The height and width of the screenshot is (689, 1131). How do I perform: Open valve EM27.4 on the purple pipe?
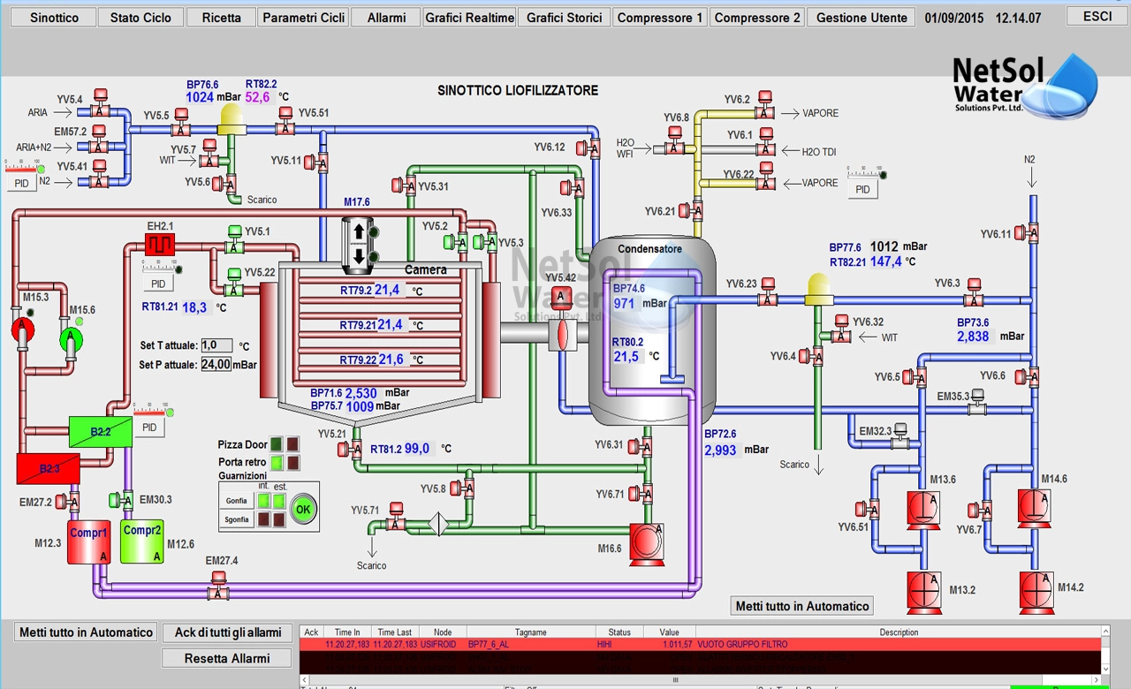click(x=217, y=588)
